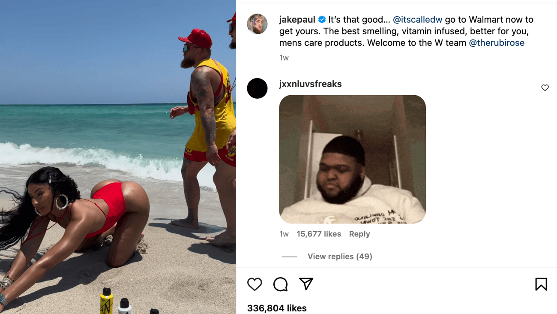This screenshot has height=314, width=557.
Task: Click the blue verified badge next to jakepaul
Action: pyautogui.click(x=322, y=20)
